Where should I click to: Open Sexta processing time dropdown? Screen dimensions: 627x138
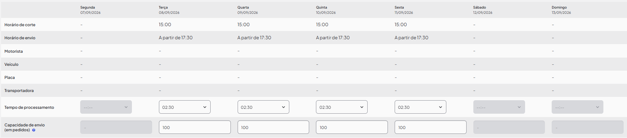pyautogui.click(x=420, y=107)
